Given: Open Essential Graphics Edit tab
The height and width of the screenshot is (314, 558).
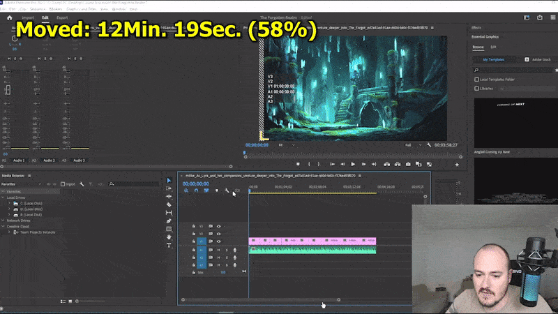Looking at the screenshot, I should pyautogui.click(x=493, y=47).
